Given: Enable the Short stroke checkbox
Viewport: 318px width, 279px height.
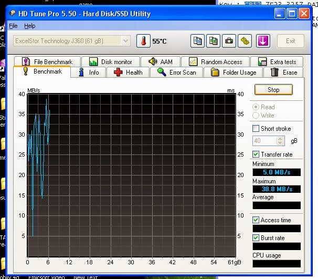Looking at the screenshot, I should 256,129.
